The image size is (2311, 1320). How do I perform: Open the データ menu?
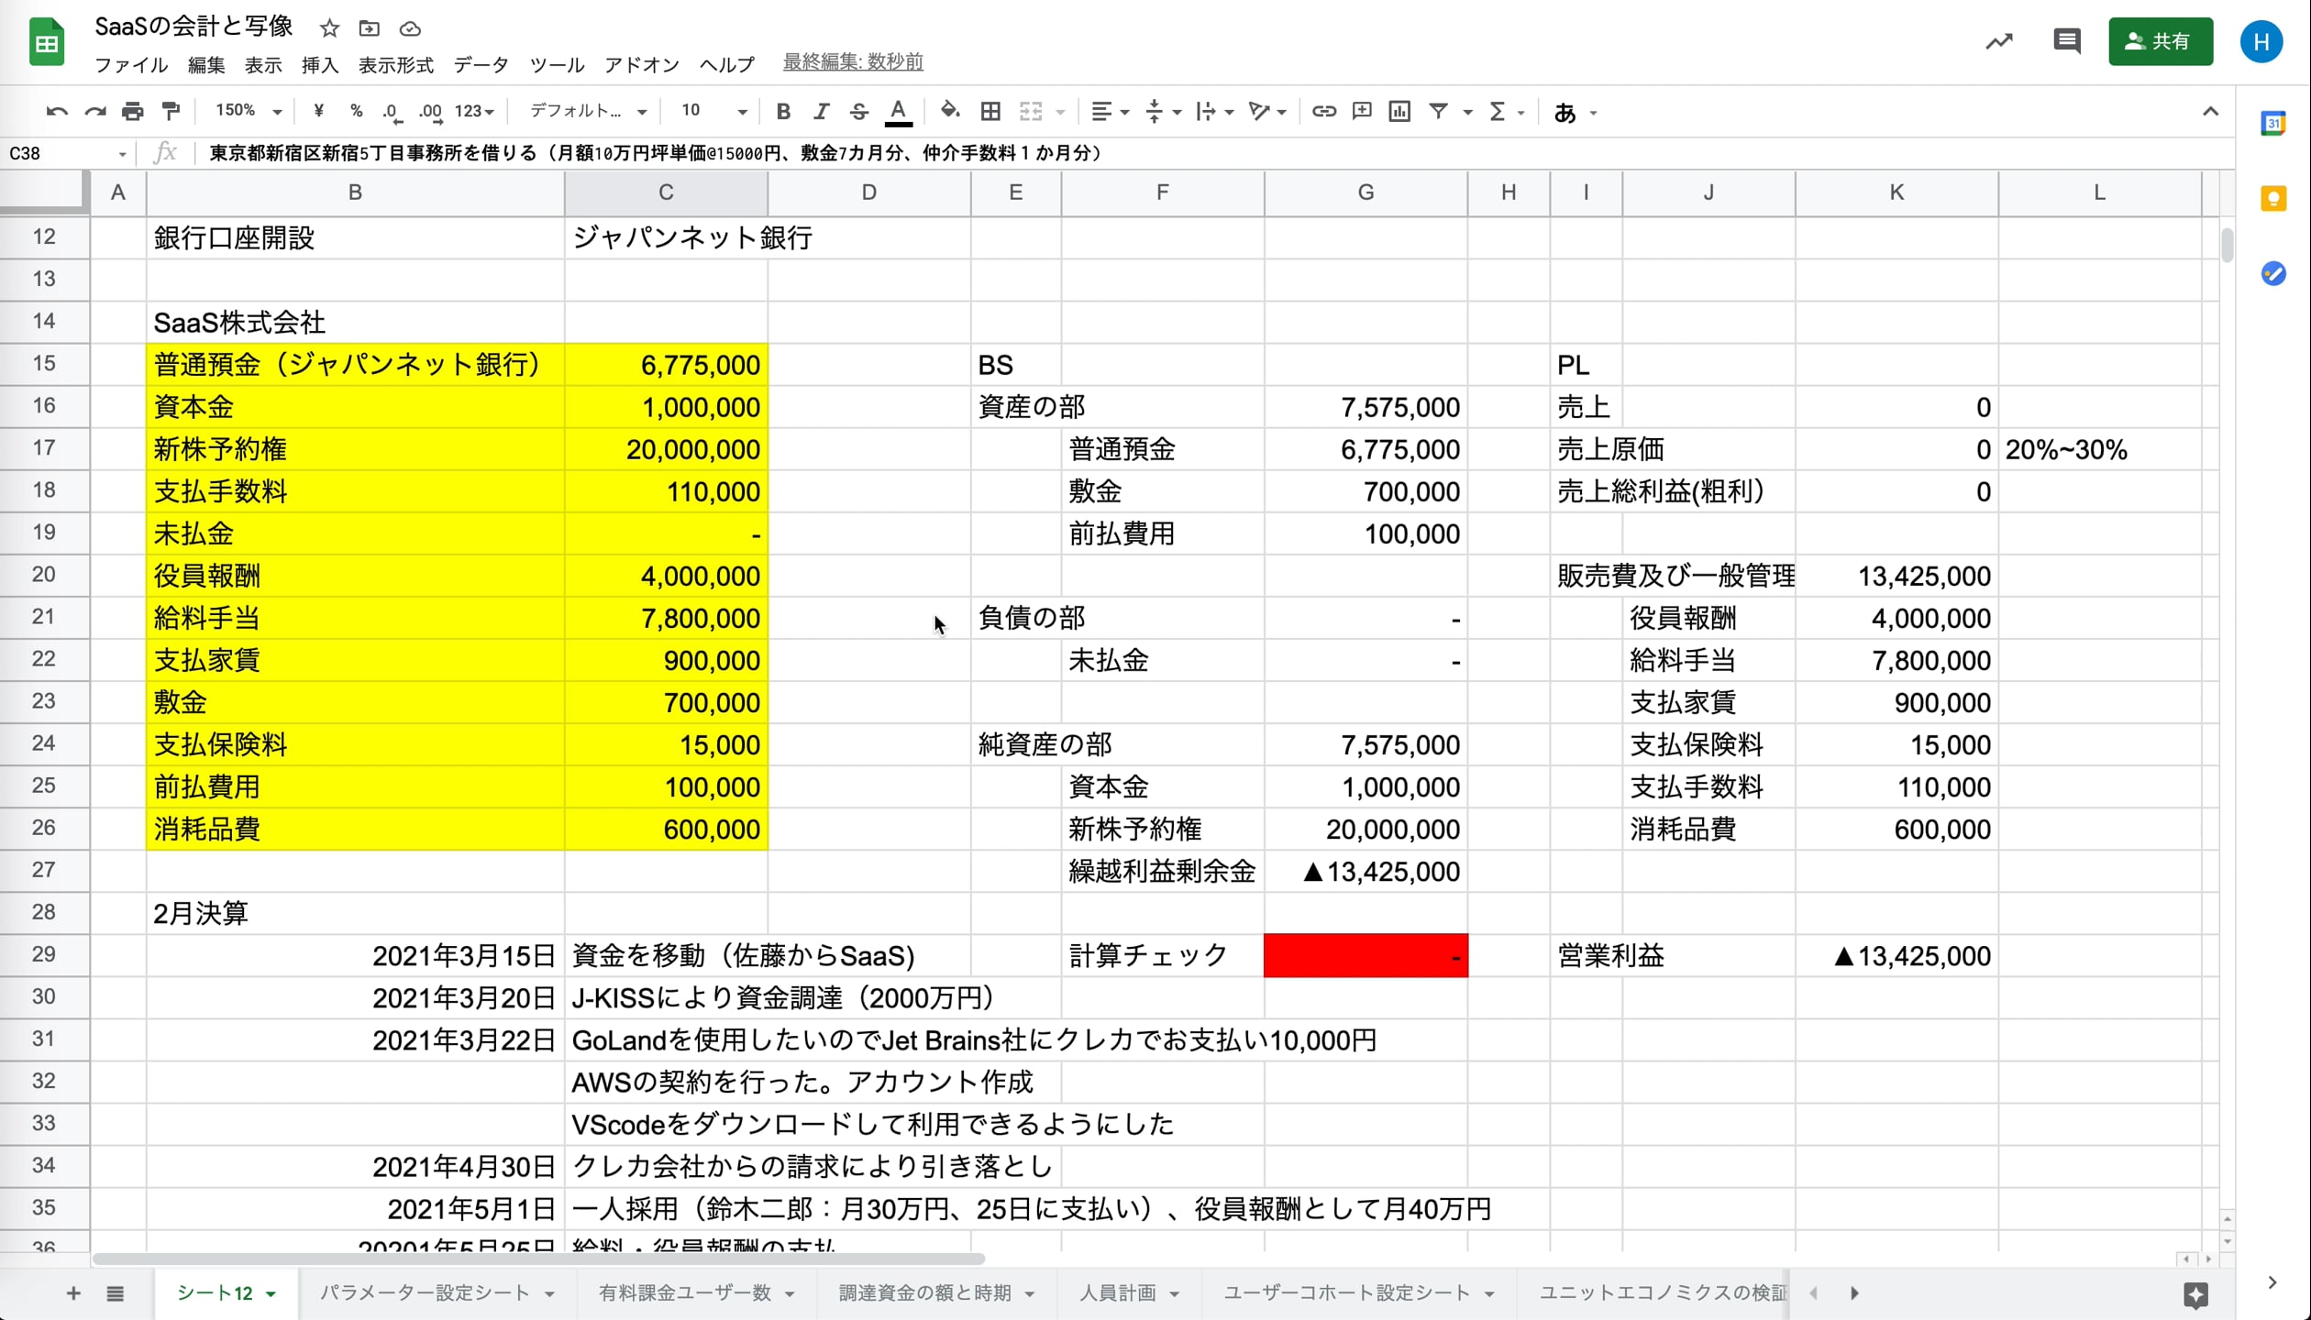tap(479, 64)
